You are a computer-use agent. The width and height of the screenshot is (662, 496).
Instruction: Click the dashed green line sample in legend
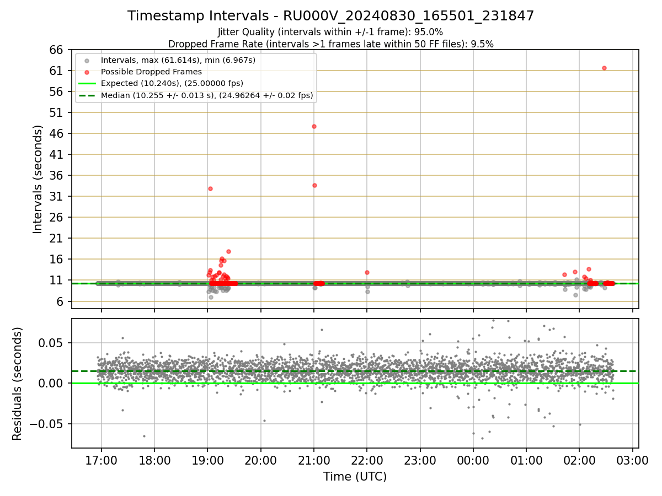point(87,95)
